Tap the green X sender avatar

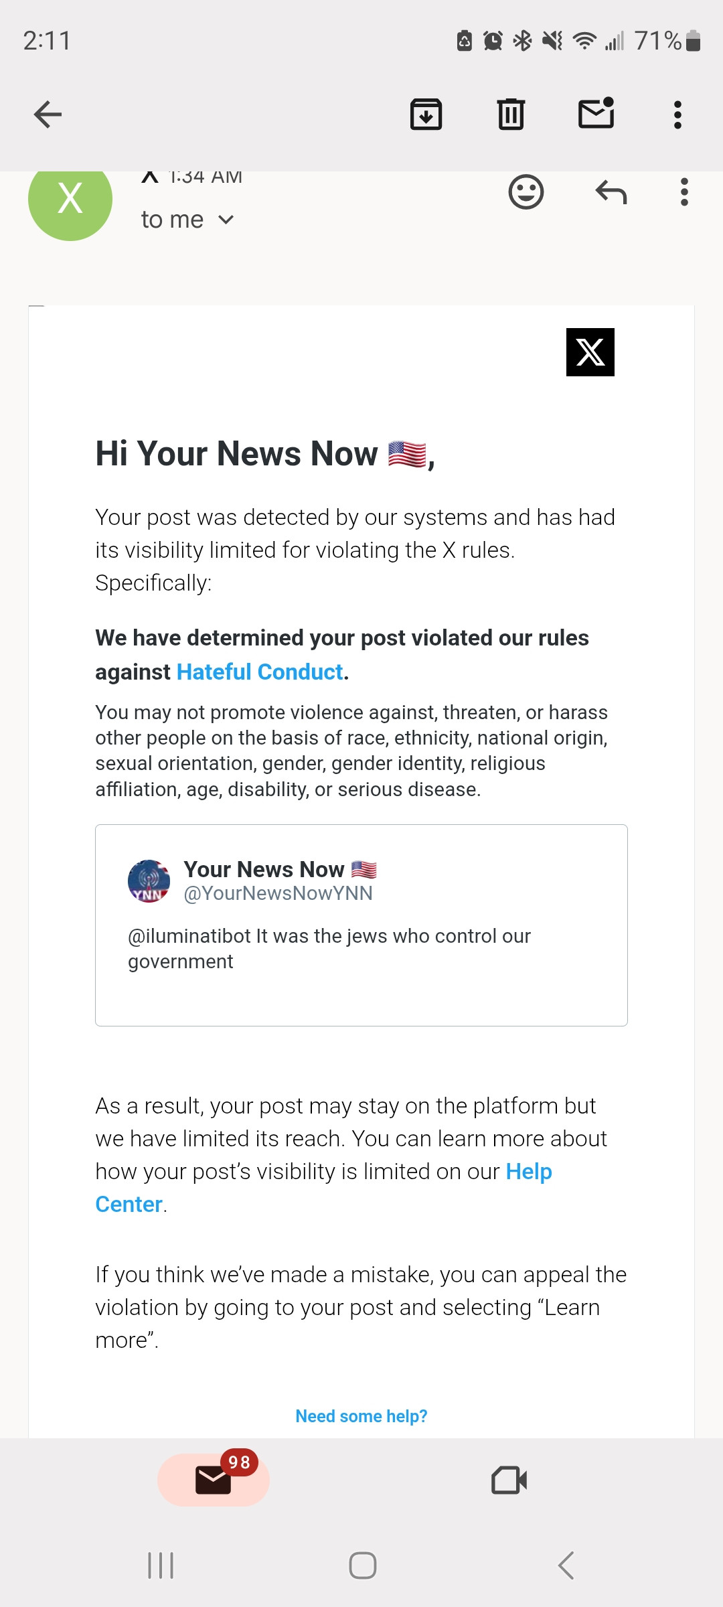pos(70,200)
